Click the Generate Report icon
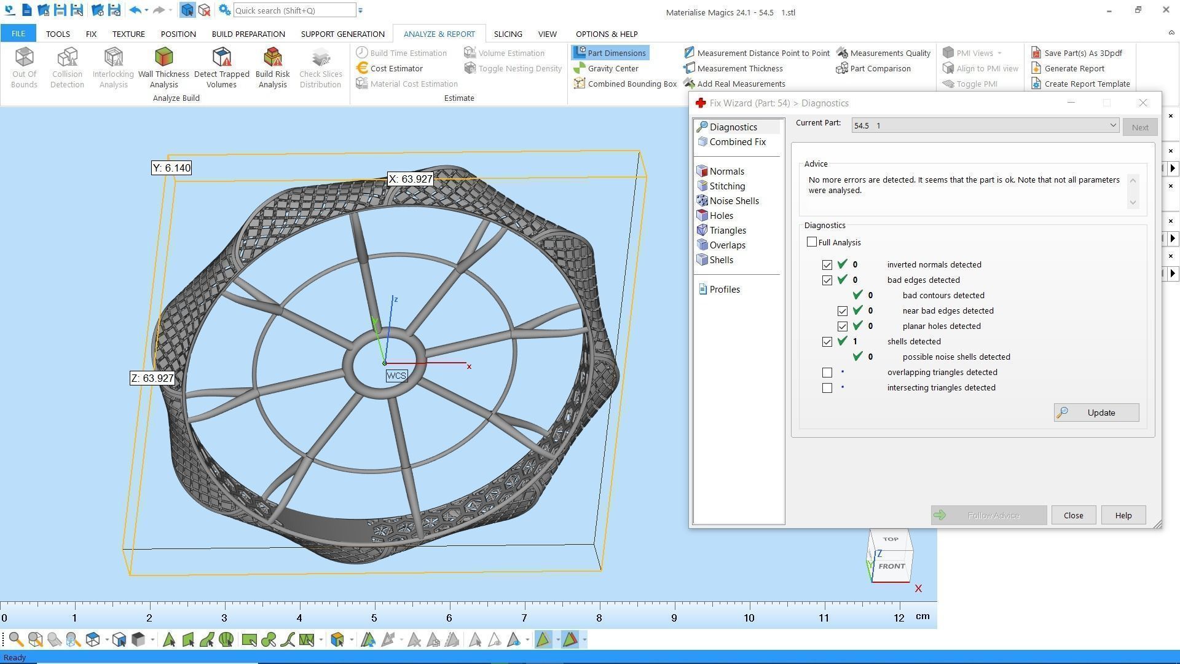 pyautogui.click(x=1036, y=68)
